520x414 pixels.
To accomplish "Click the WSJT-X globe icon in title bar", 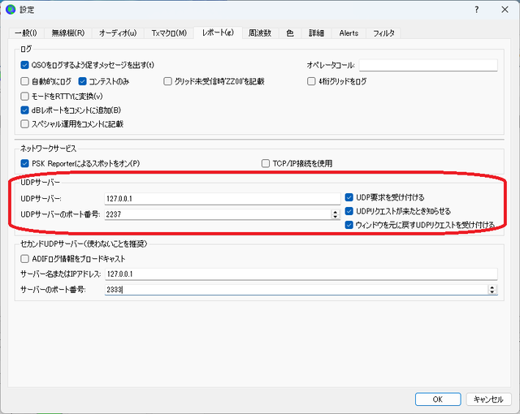I will coord(11,9).
